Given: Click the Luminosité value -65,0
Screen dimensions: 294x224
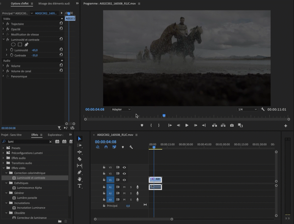Looking at the screenshot, I should coord(35,50).
